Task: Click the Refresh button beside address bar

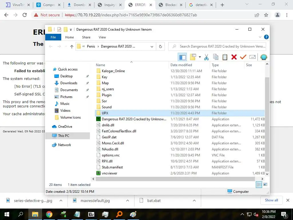Action: point(160,47)
